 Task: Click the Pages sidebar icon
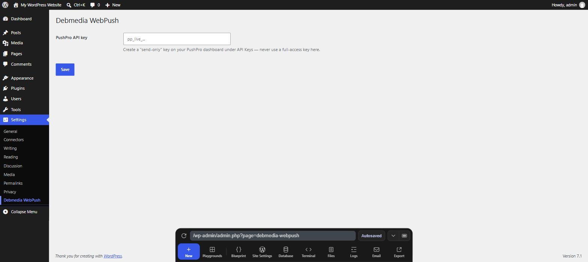pyautogui.click(x=5, y=54)
